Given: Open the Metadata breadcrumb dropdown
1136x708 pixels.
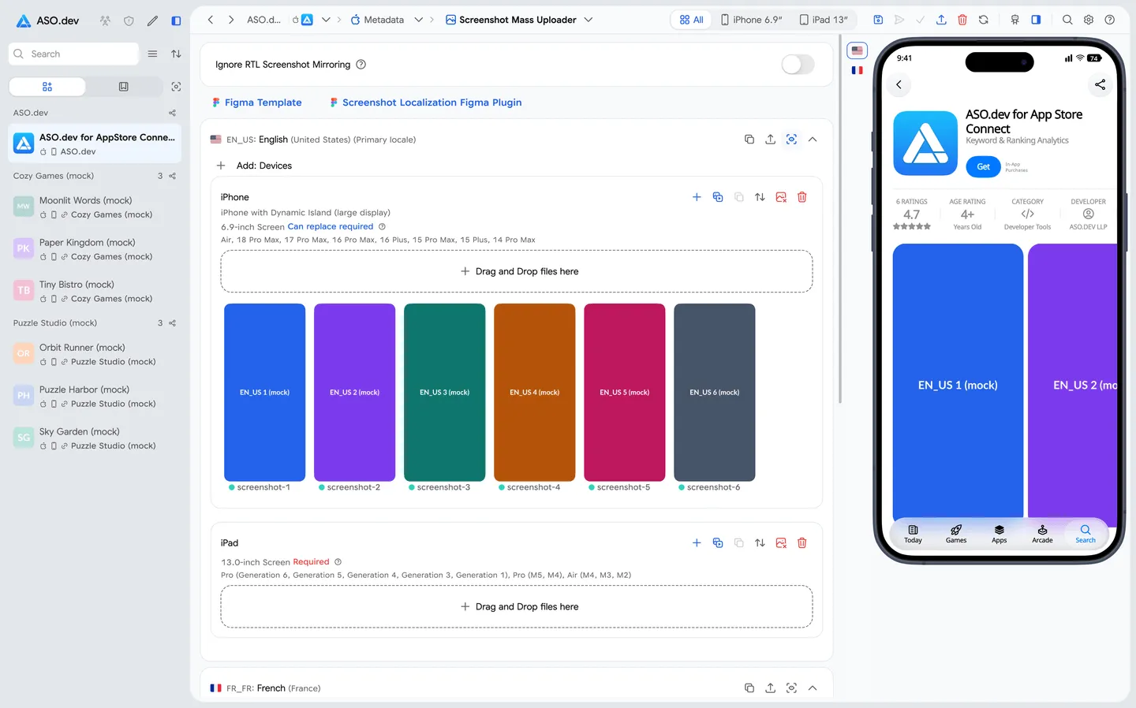Looking at the screenshot, I should pos(419,20).
